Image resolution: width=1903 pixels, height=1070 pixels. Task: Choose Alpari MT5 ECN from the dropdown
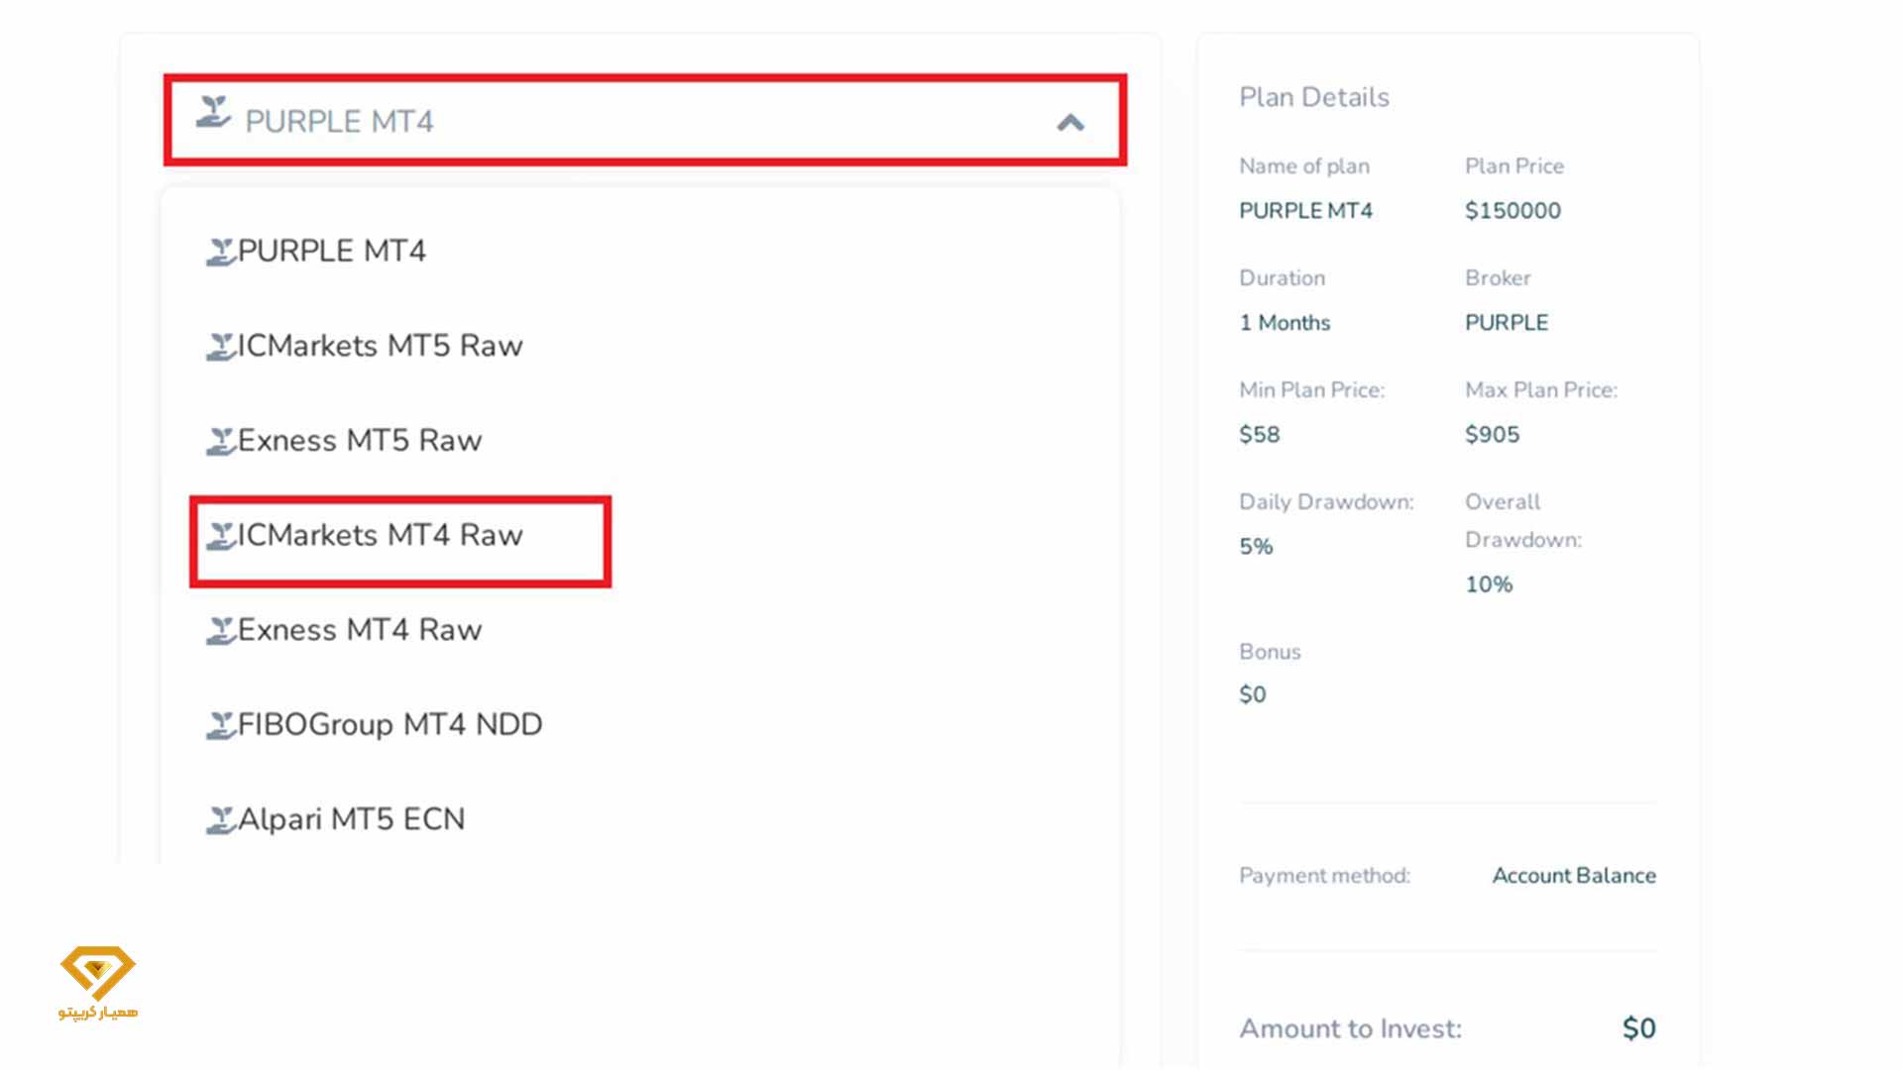click(351, 820)
